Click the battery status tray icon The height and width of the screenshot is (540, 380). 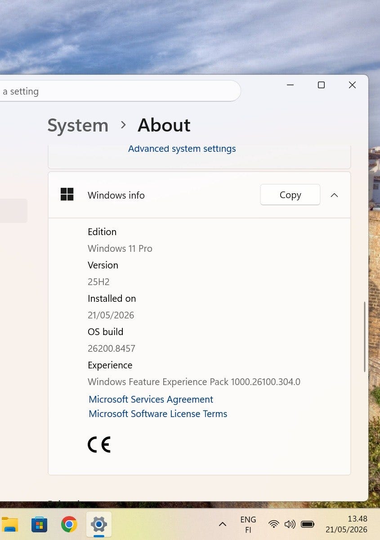(x=308, y=525)
